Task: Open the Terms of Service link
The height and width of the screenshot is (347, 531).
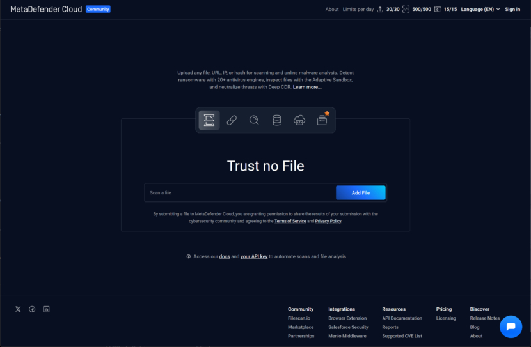Action: click(x=290, y=221)
